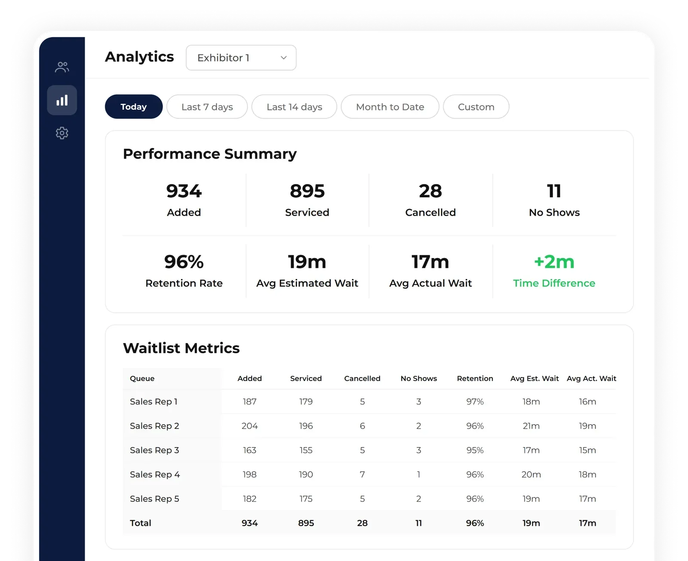Click the 182 Added cell for Sales Rep 5
The height and width of the screenshot is (561, 688).
[x=250, y=499]
